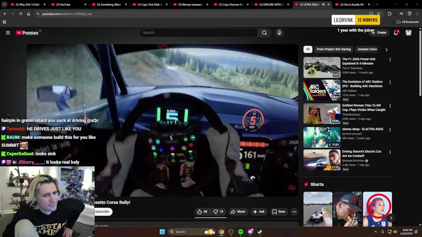Open Steam from the taskbar
The height and width of the screenshot is (237, 422).
260,232
